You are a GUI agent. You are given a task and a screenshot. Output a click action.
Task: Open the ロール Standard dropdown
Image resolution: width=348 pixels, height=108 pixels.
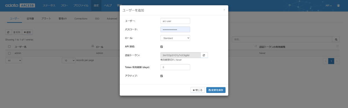[175, 38]
